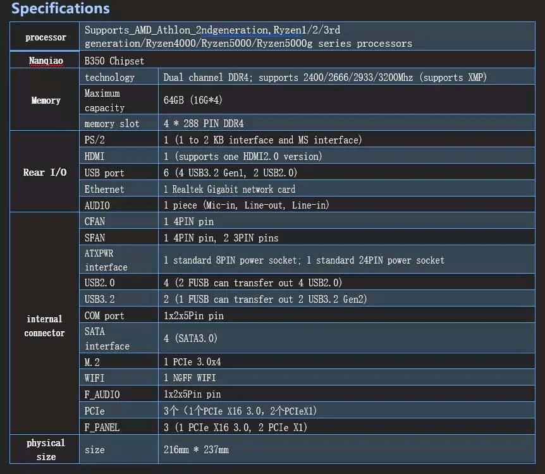Screen dimensions: 545x474
Task: Click the 1 4PIN pin, 2 3PIN pins value
Action: tap(221, 238)
